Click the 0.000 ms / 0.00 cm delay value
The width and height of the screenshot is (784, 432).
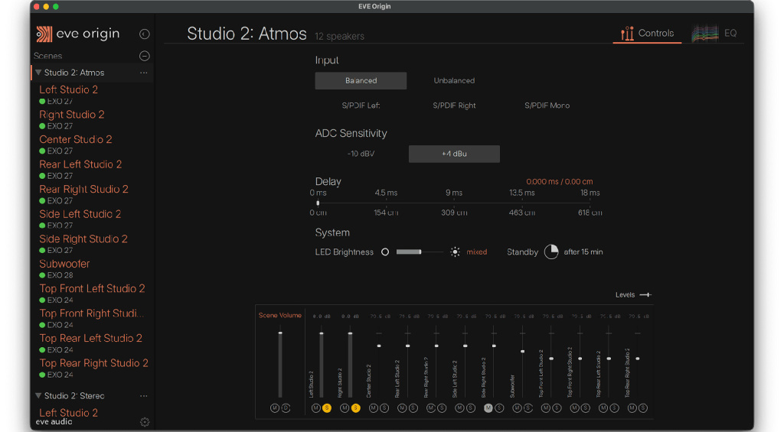[x=559, y=182]
